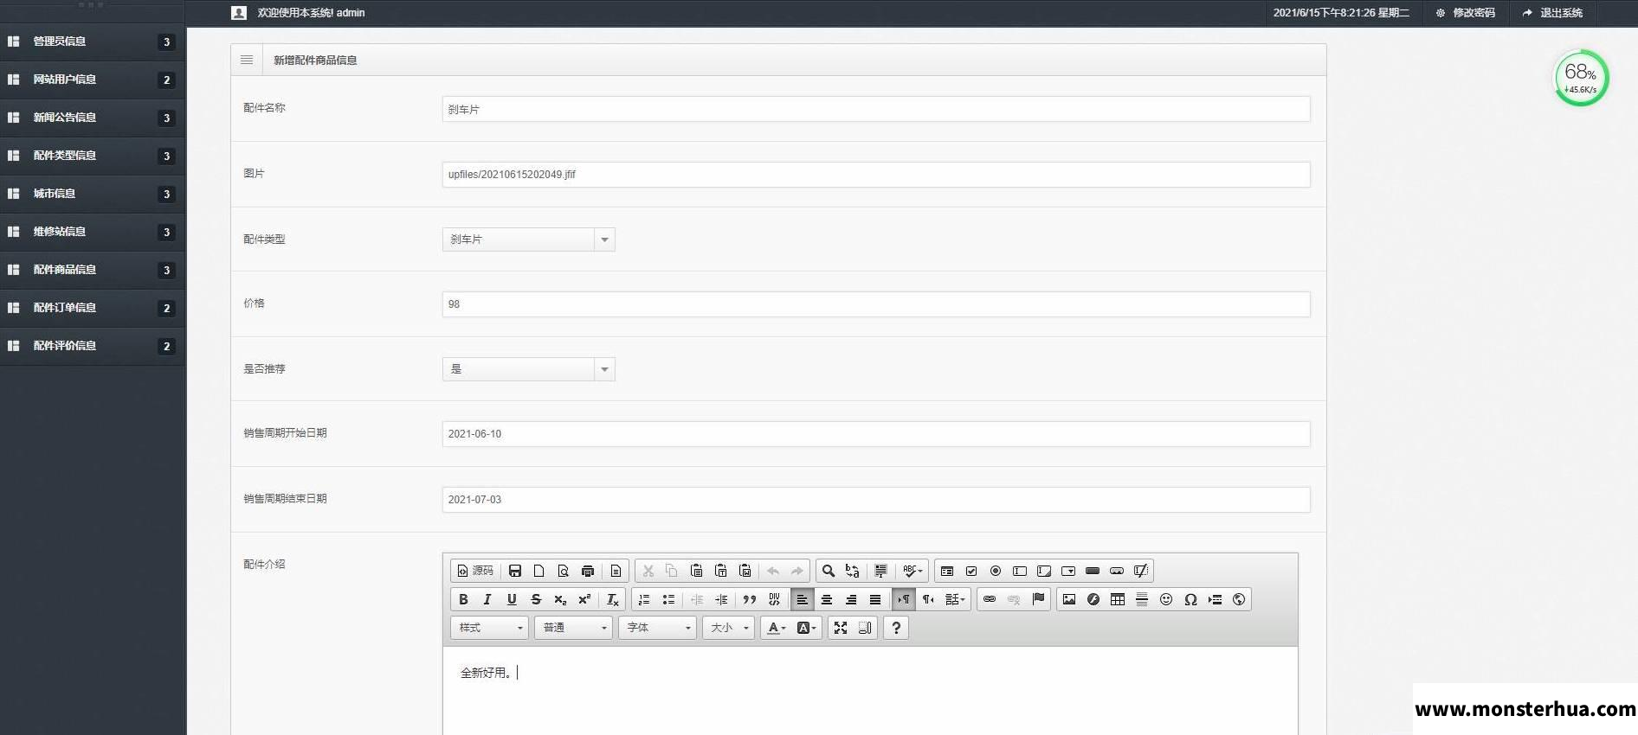Click the Select All icon in editor

point(880,571)
